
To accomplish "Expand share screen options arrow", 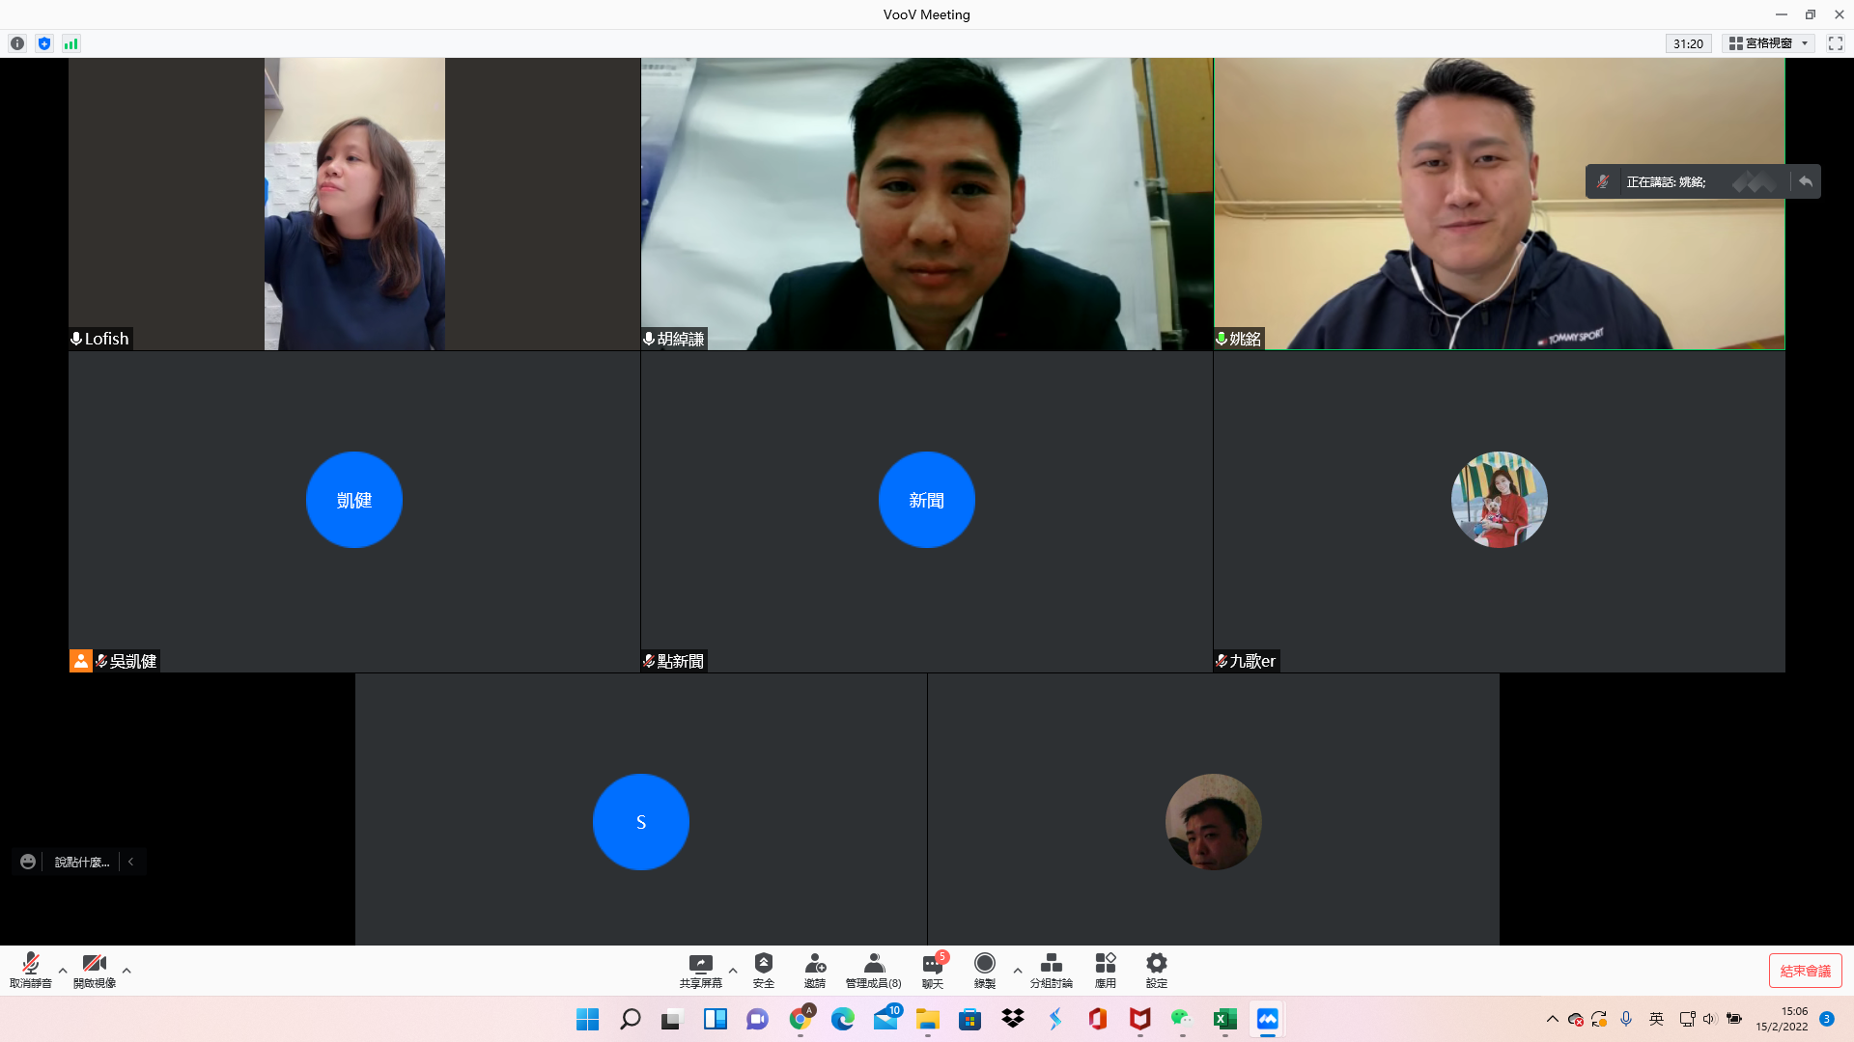I will [x=733, y=971].
